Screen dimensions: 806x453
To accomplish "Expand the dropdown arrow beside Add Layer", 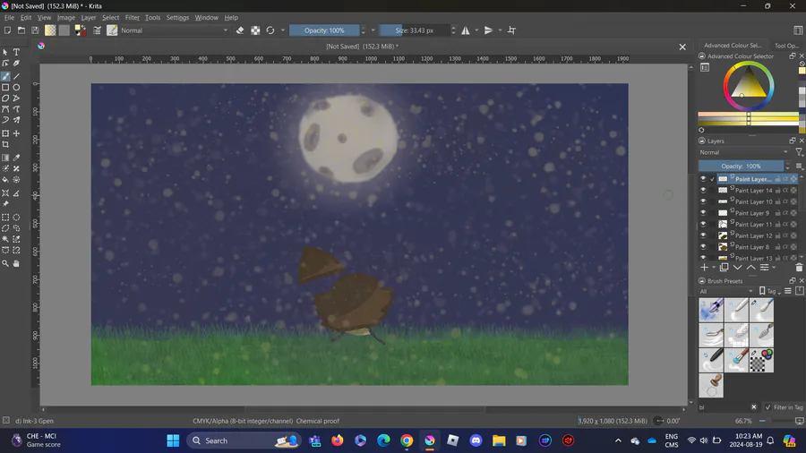I will 714,267.
